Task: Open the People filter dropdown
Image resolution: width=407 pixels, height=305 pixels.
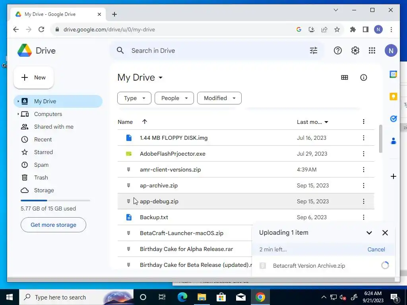Action: (174, 98)
